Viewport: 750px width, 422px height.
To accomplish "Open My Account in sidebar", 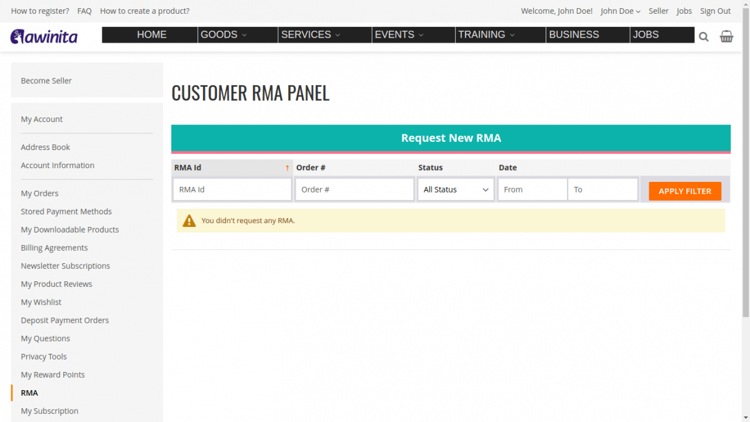I will [42, 119].
